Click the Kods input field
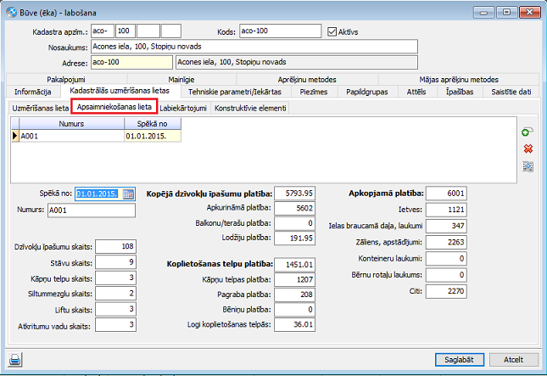The height and width of the screenshot is (376, 547). click(280, 31)
